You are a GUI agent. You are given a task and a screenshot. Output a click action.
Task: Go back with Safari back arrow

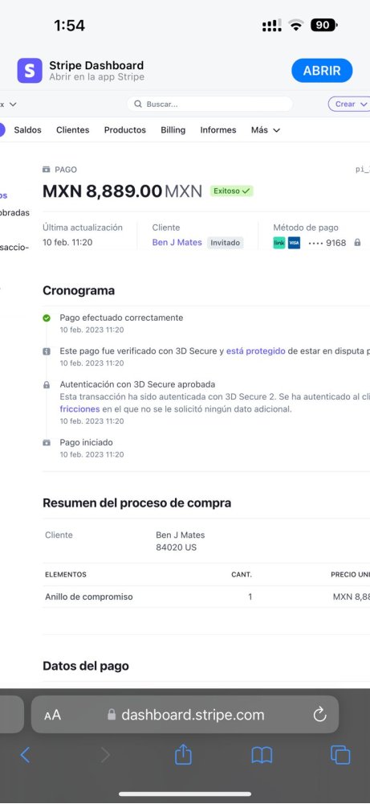(25, 755)
